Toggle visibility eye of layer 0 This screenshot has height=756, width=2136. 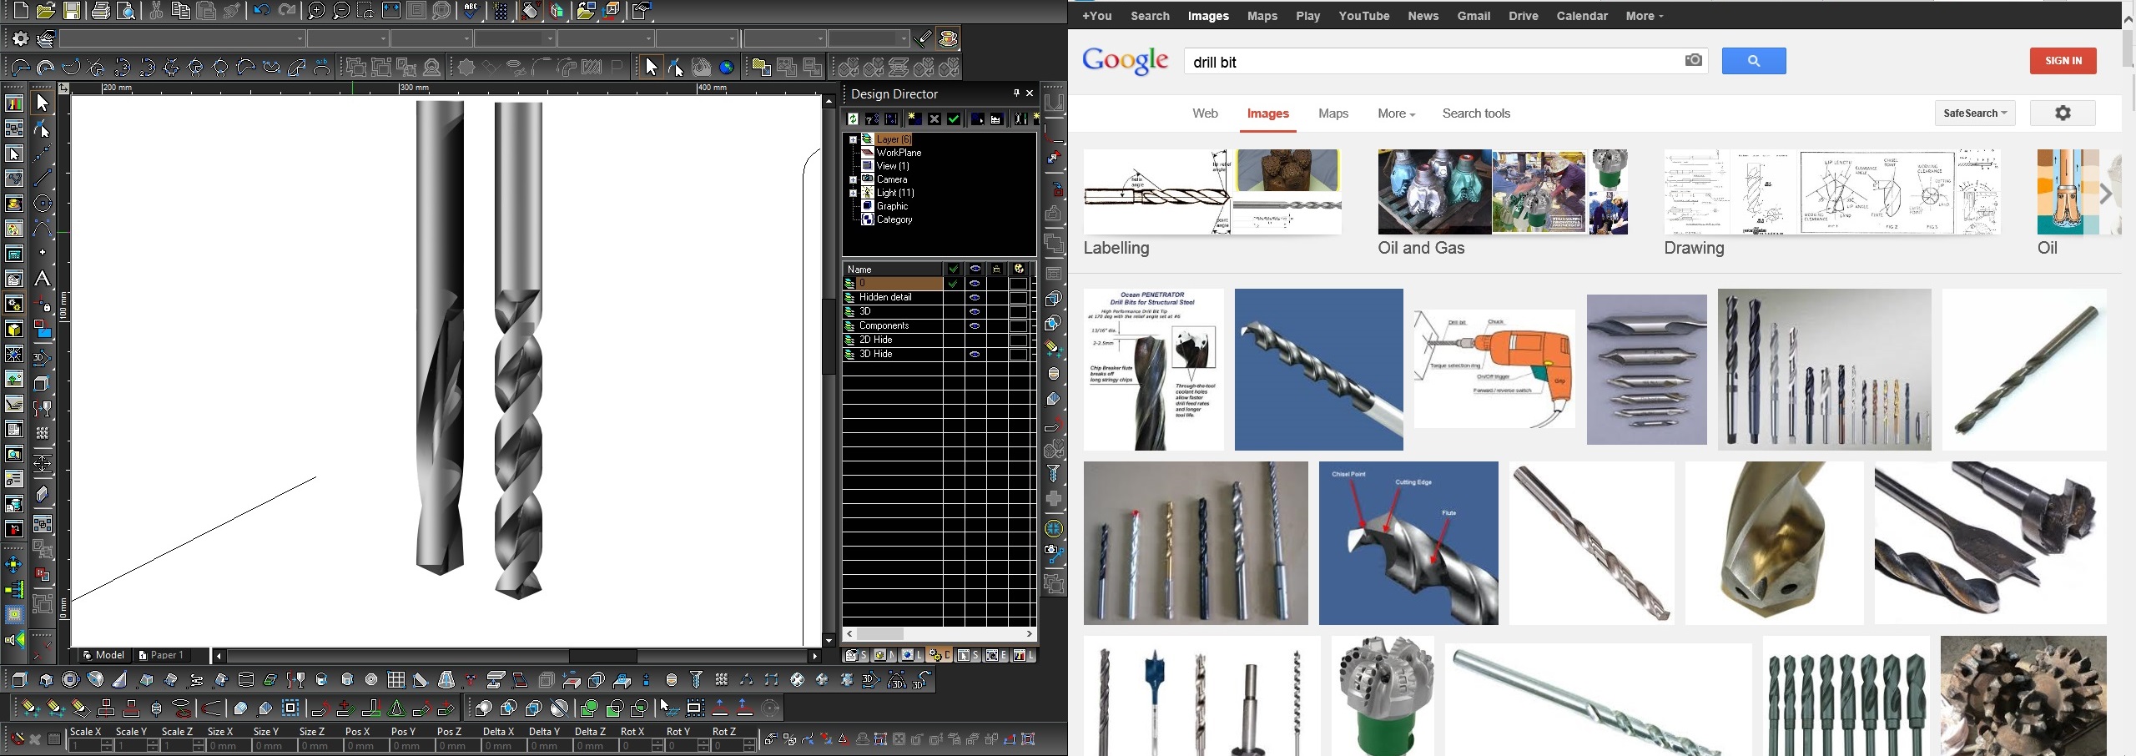click(975, 283)
